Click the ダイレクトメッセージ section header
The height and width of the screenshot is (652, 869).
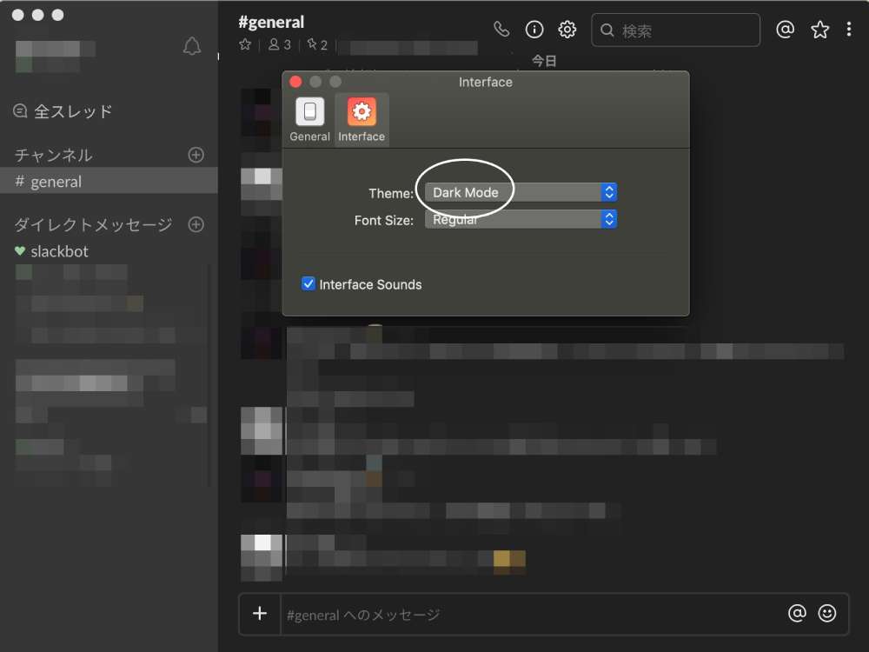click(93, 224)
